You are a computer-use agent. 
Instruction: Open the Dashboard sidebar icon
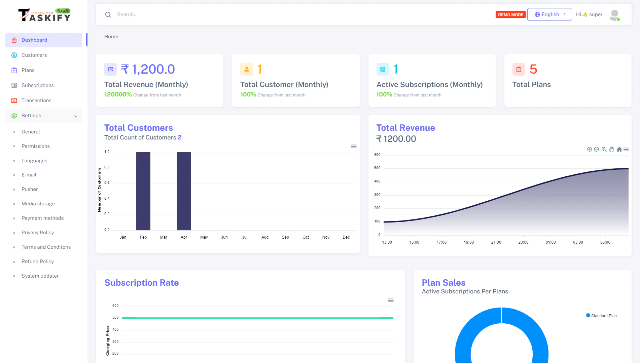pos(14,40)
